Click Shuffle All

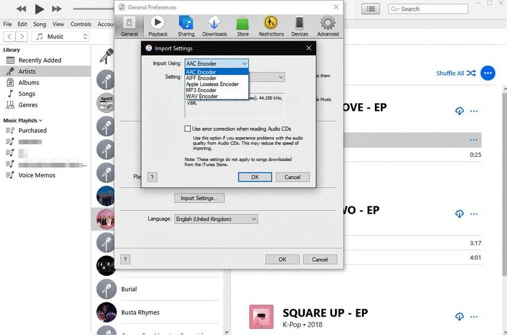pos(456,73)
